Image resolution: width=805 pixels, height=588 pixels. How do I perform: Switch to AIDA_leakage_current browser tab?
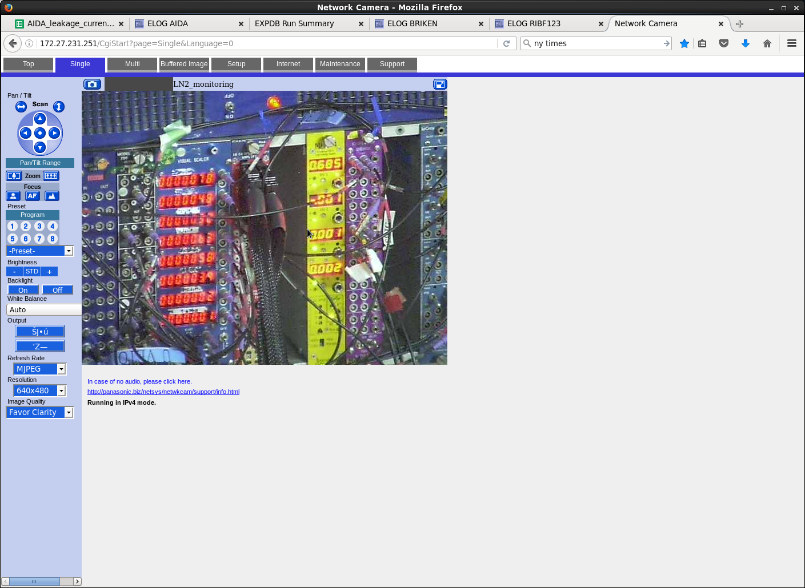tap(69, 24)
